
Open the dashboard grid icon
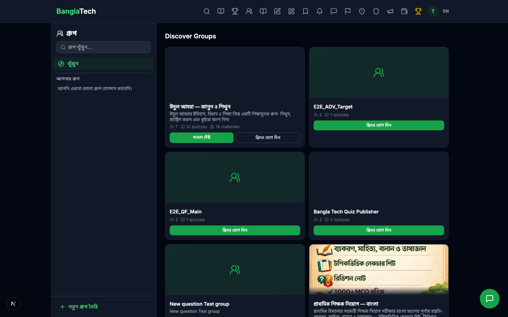(291, 11)
